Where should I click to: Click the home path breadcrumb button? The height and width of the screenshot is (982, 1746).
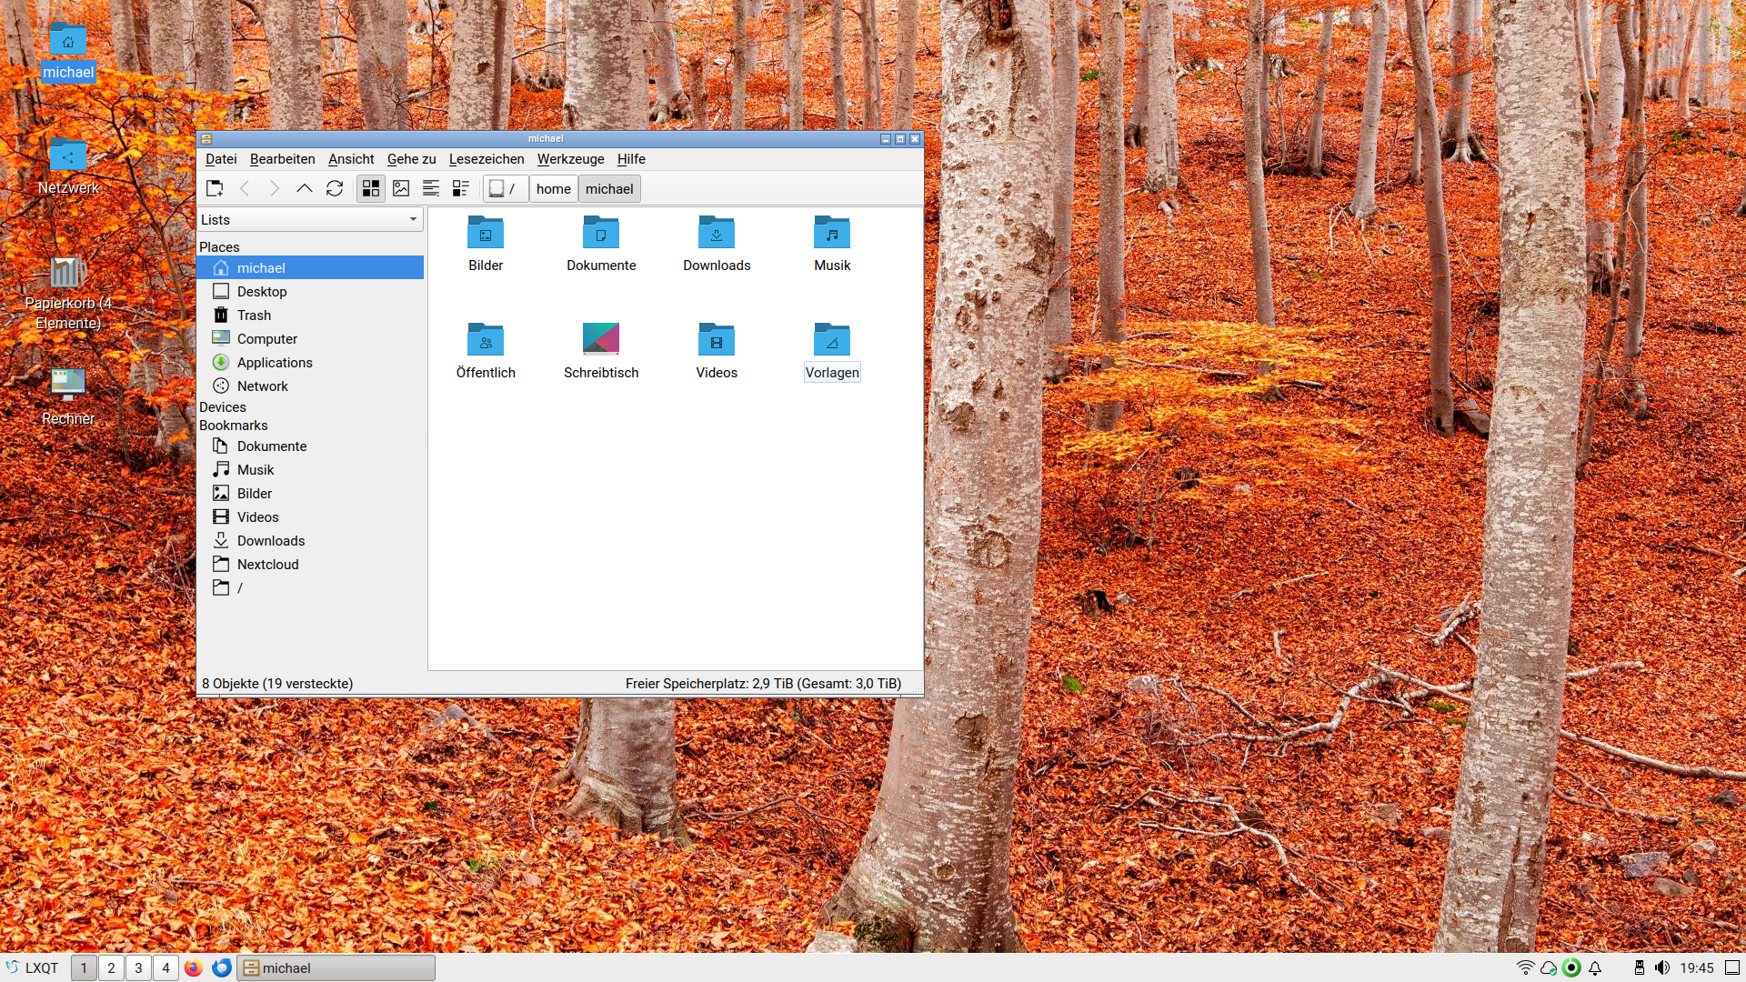coord(553,189)
